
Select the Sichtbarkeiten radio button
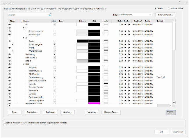pyautogui.click(x=169, y=9)
